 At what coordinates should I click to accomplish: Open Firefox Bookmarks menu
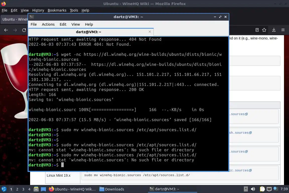pos(57,10)
